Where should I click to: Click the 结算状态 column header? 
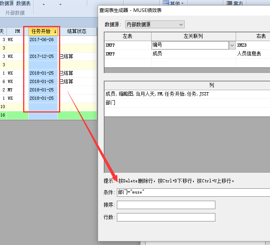coord(77,32)
